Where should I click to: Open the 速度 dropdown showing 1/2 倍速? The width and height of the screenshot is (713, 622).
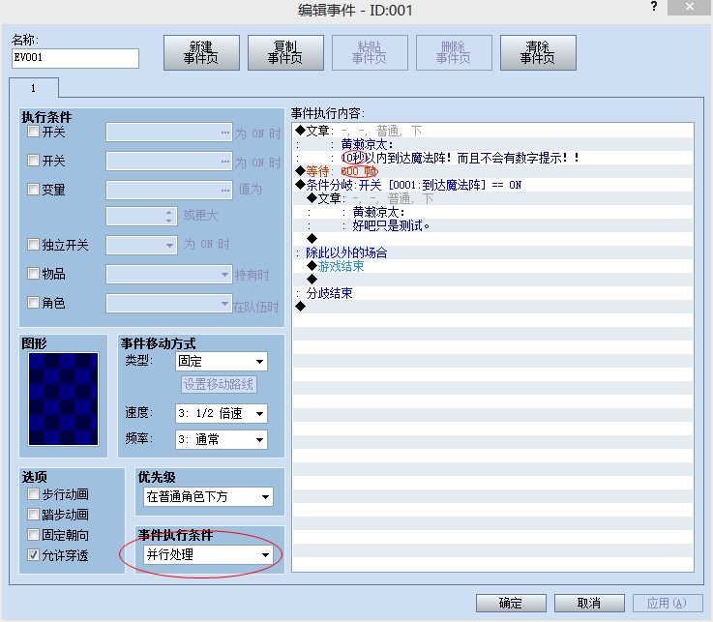coord(222,413)
